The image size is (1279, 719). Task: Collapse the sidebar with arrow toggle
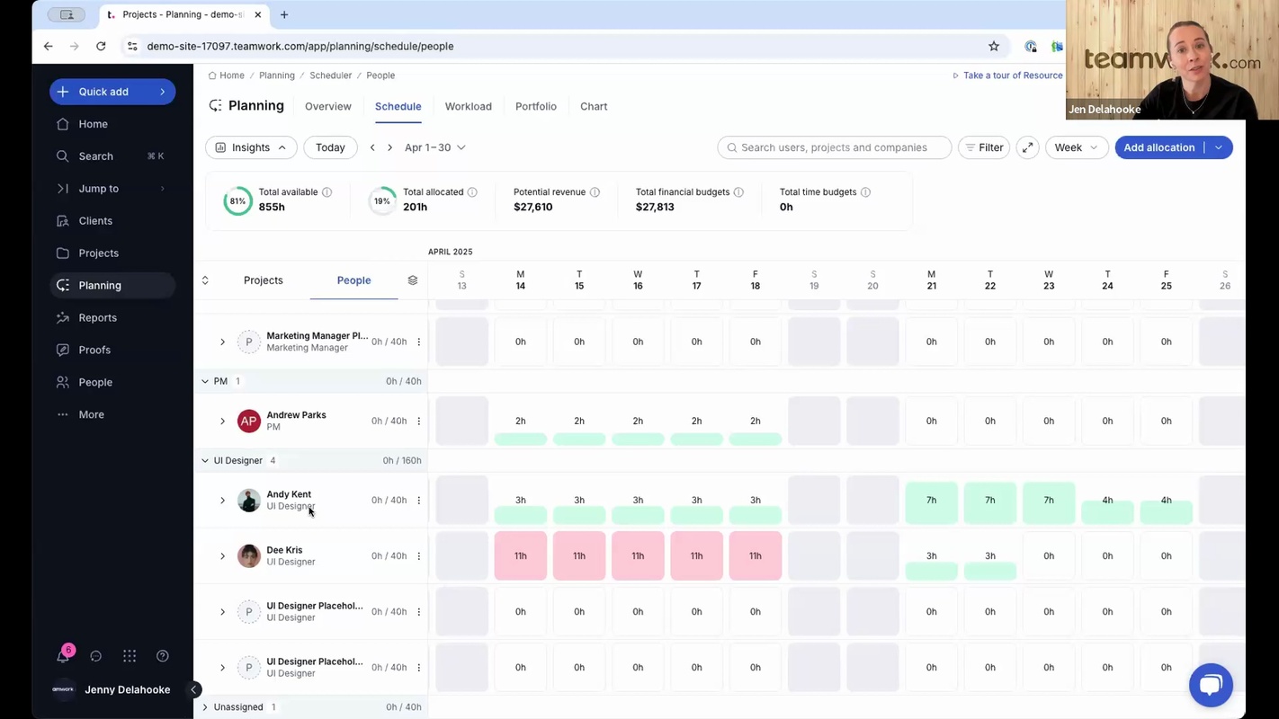click(x=193, y=690)
